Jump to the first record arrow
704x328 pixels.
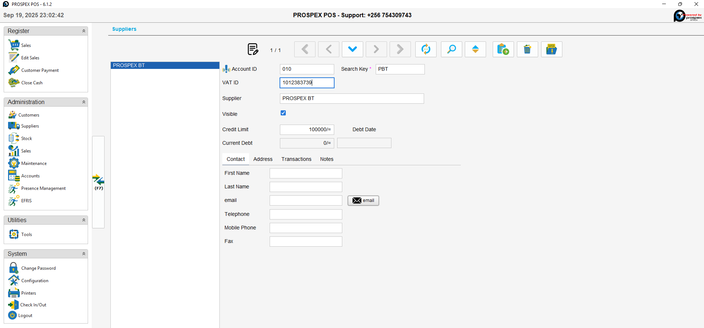304,49
